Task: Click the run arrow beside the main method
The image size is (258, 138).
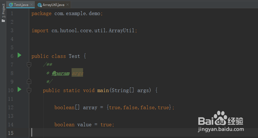Action: pyautogui.click(x=19, y=90)
